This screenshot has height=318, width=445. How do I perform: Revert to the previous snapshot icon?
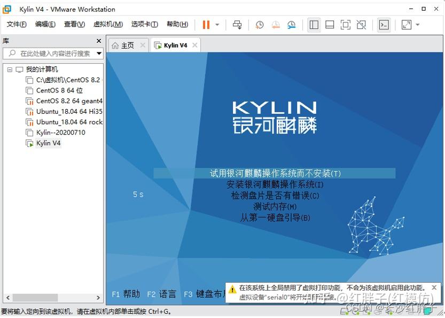click(x=276, y=25)
